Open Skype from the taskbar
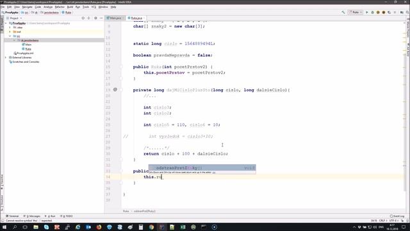 tap(46, 227)
